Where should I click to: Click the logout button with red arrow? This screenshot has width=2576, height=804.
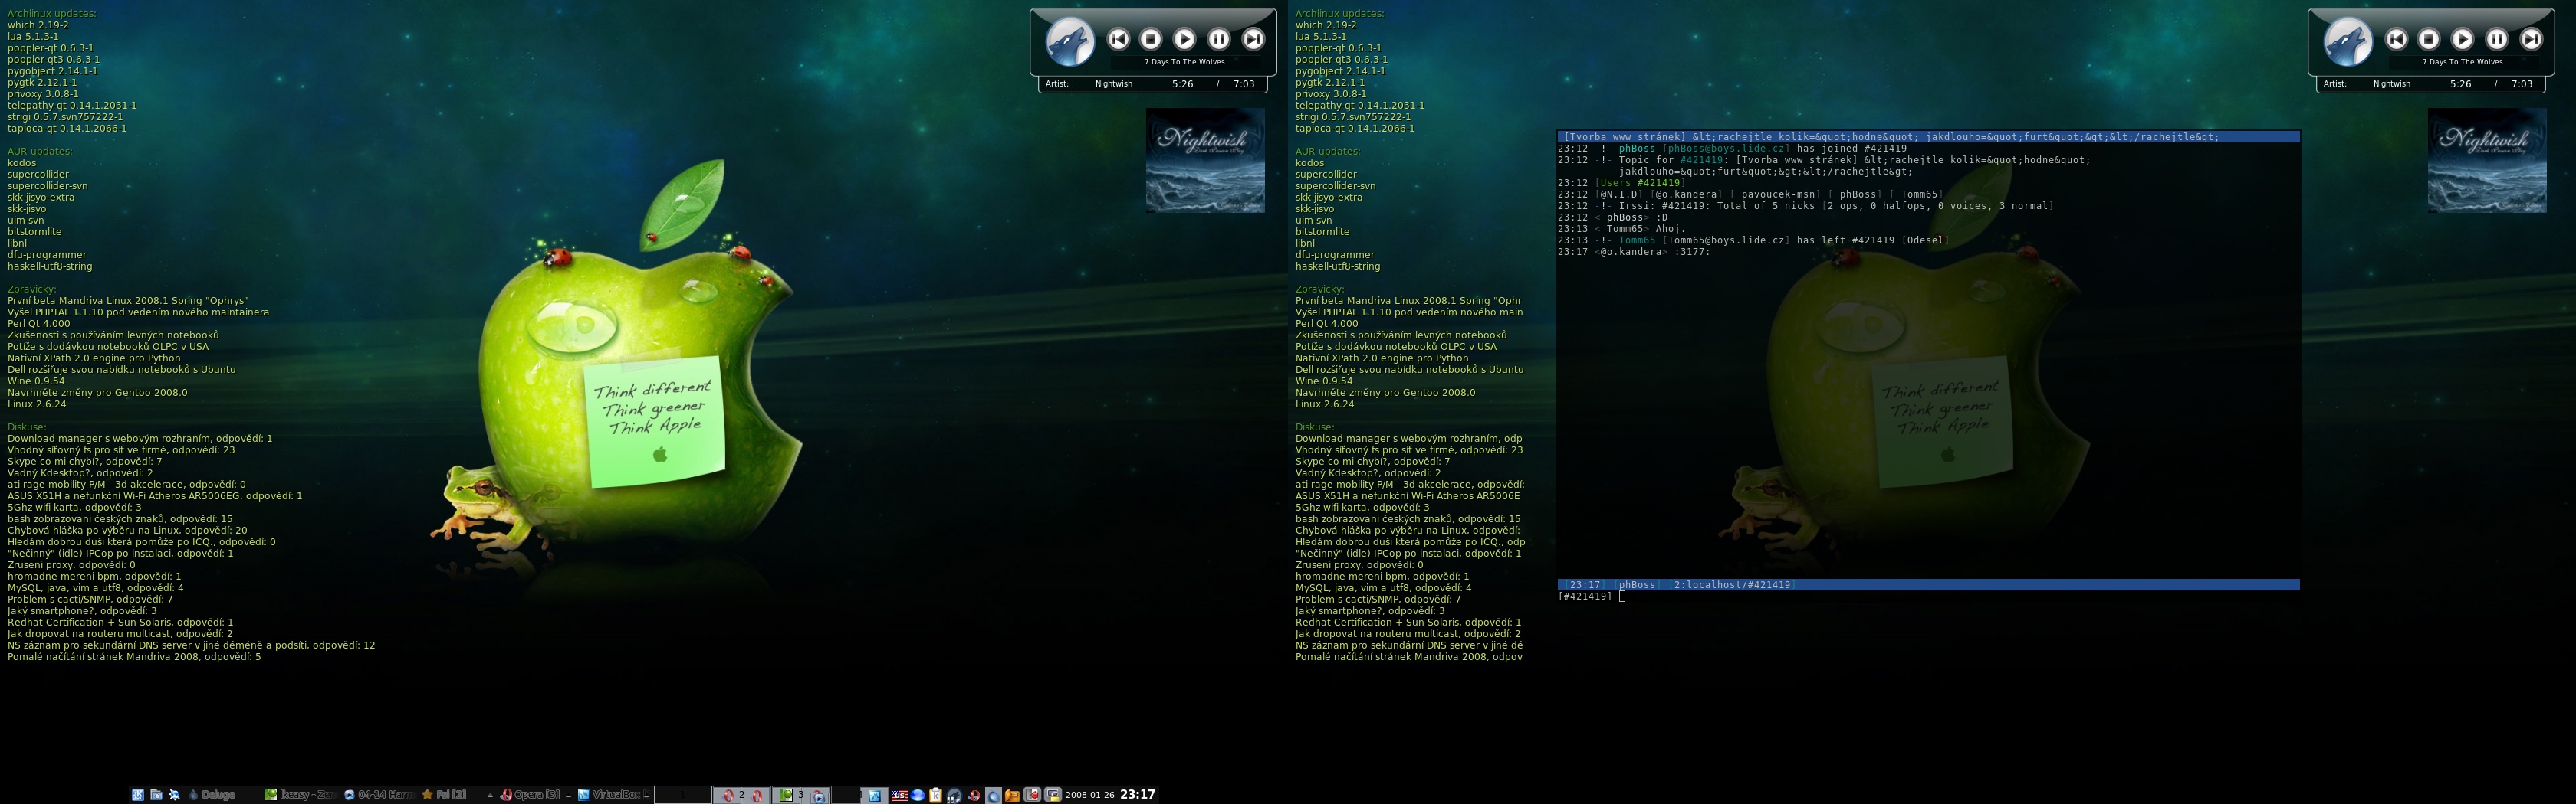(1032, 795)
